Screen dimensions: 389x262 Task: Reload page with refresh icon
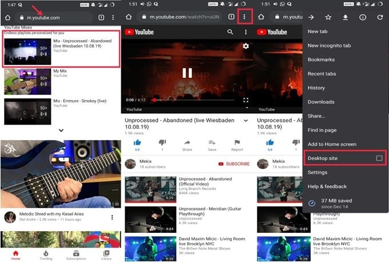pos(380,17)
